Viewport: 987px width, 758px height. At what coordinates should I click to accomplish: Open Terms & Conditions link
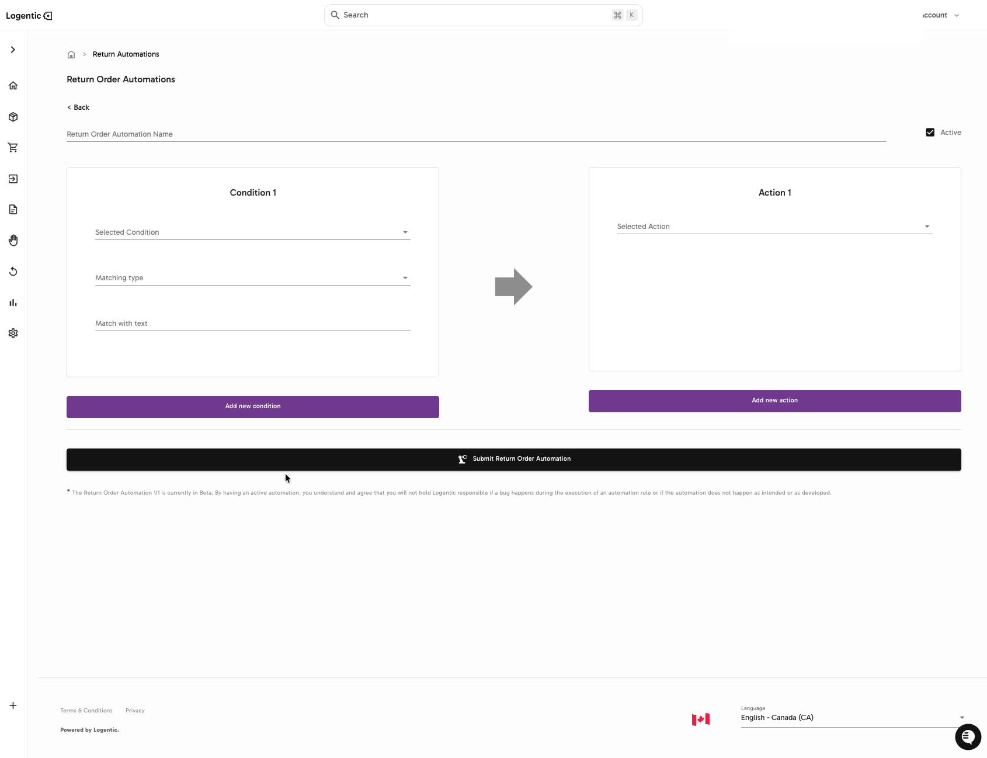click(x=86, y=711)
